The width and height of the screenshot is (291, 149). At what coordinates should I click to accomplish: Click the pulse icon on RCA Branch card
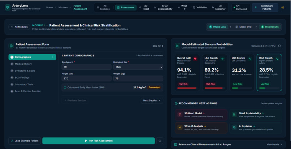277,59
